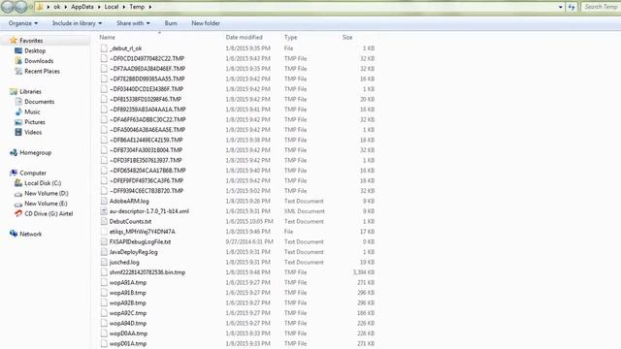Image resolution: width=621 pixels, height=349 pixels.
Task: Open the Organize menu
Action: [x=23, y=23]
